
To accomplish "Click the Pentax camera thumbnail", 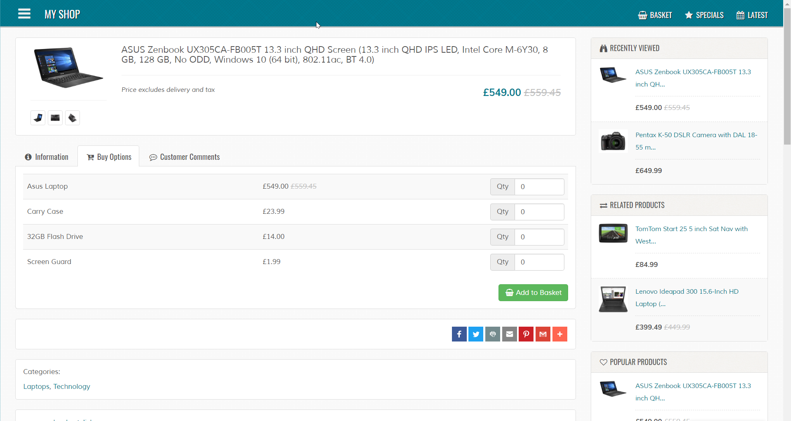I will [x=613, y=141].
